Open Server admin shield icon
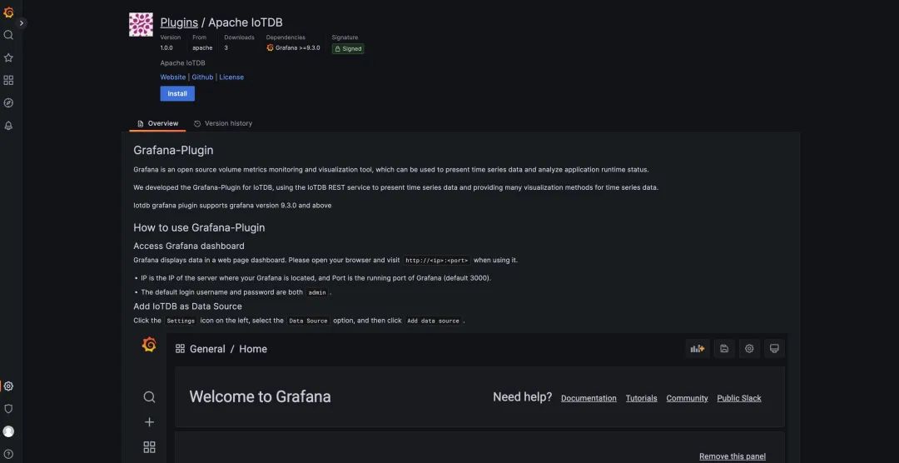Viewport: 899px width, 463px height. pos(8,409)
